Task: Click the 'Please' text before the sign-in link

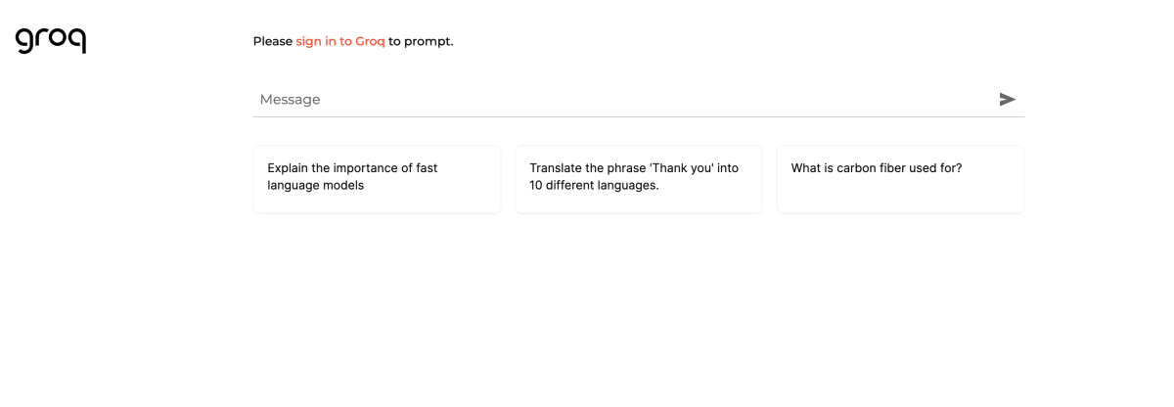Action: coord(272,41)
